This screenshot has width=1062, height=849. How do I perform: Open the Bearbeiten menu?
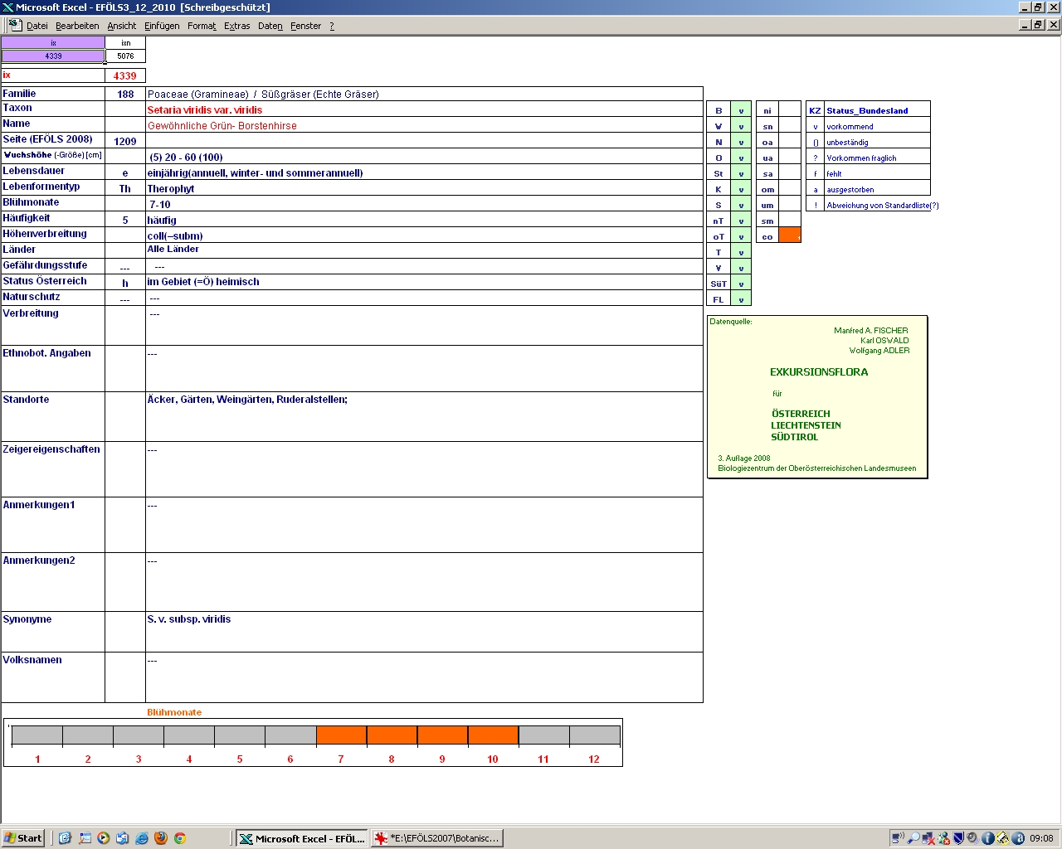tap(77, 26)
